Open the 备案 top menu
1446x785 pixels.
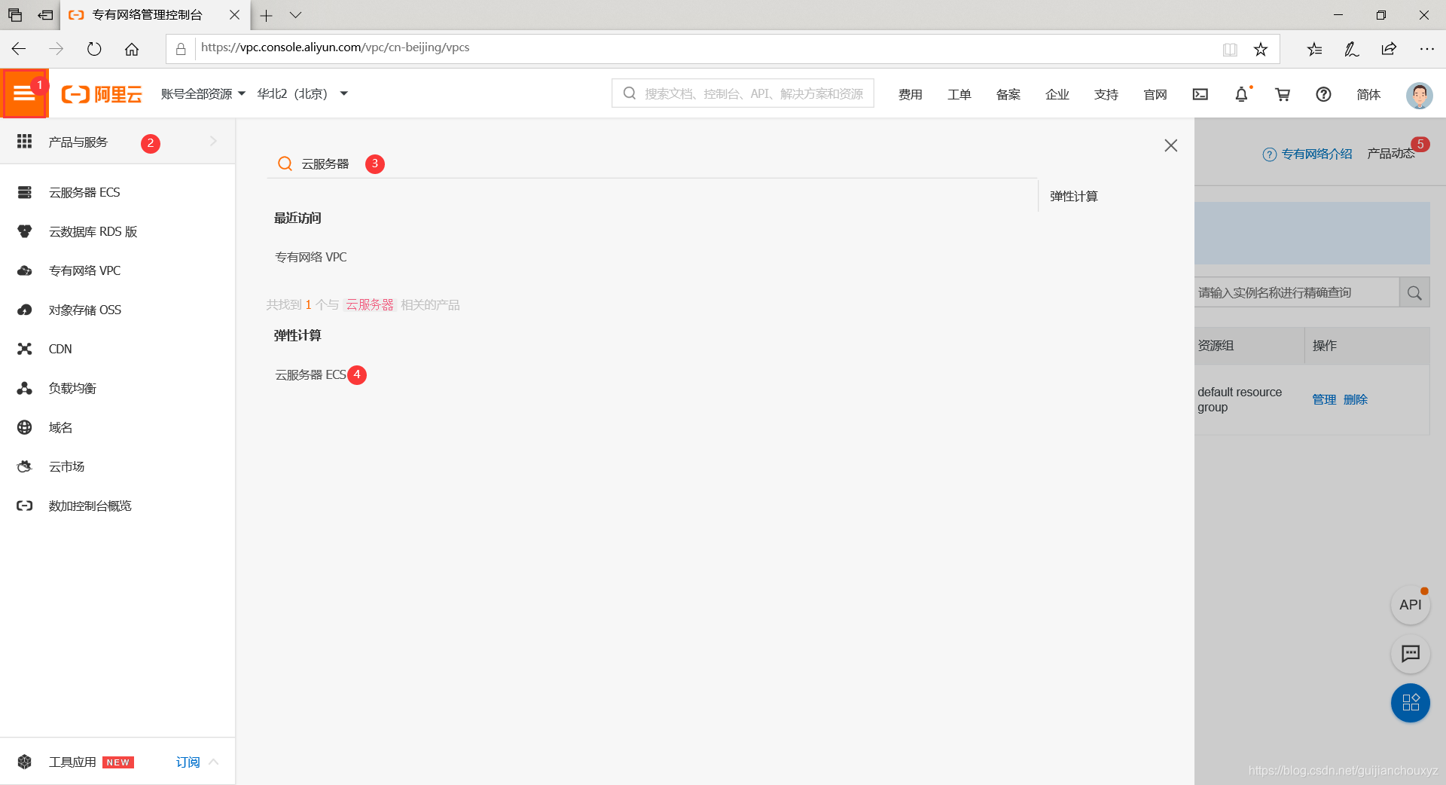tap(1008, 94)
